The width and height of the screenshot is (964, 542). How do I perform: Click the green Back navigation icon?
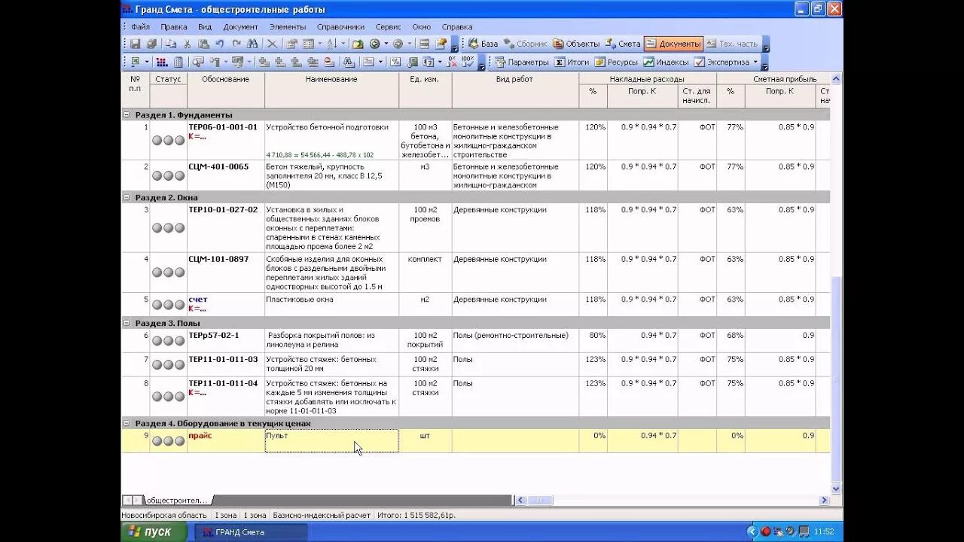tap(374, 44)
